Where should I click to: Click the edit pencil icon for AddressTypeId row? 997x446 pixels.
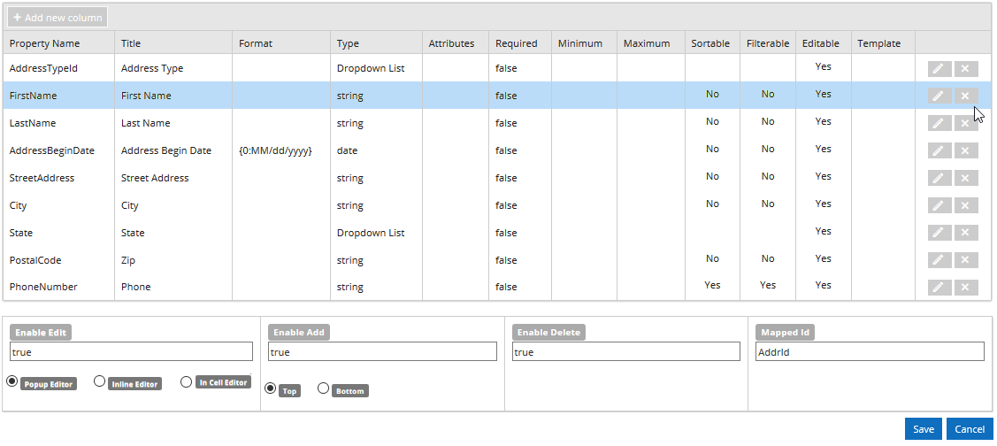coord(939,68)
